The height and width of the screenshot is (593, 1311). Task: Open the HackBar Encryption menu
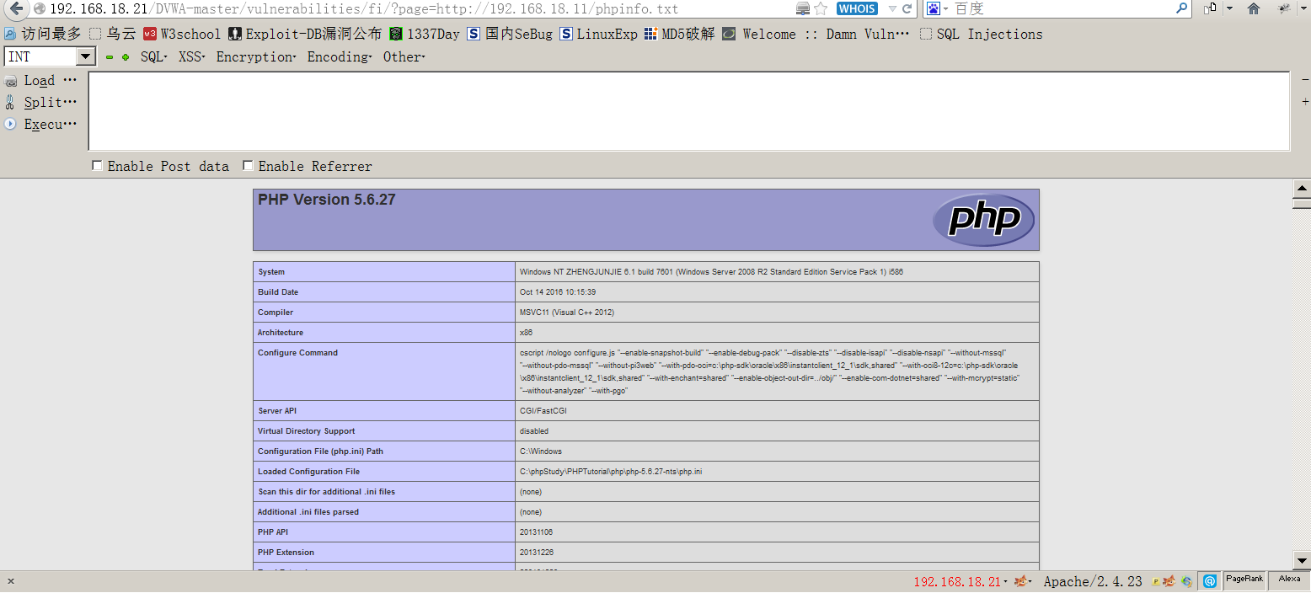pos(256,56)
